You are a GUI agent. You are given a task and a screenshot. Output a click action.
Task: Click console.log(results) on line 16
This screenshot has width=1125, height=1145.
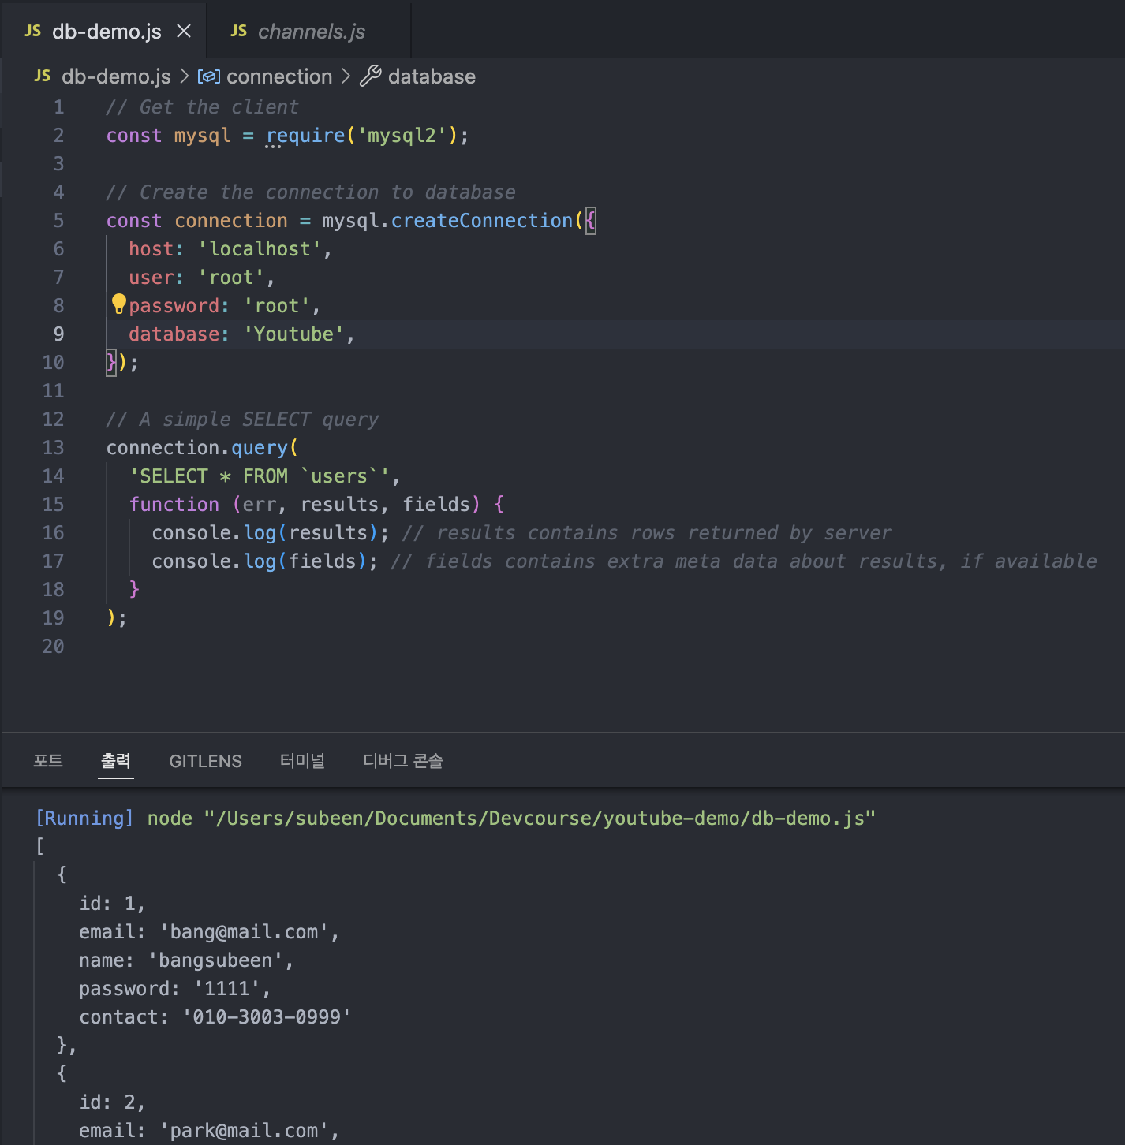pyautogui.click(x=265, y=533)
